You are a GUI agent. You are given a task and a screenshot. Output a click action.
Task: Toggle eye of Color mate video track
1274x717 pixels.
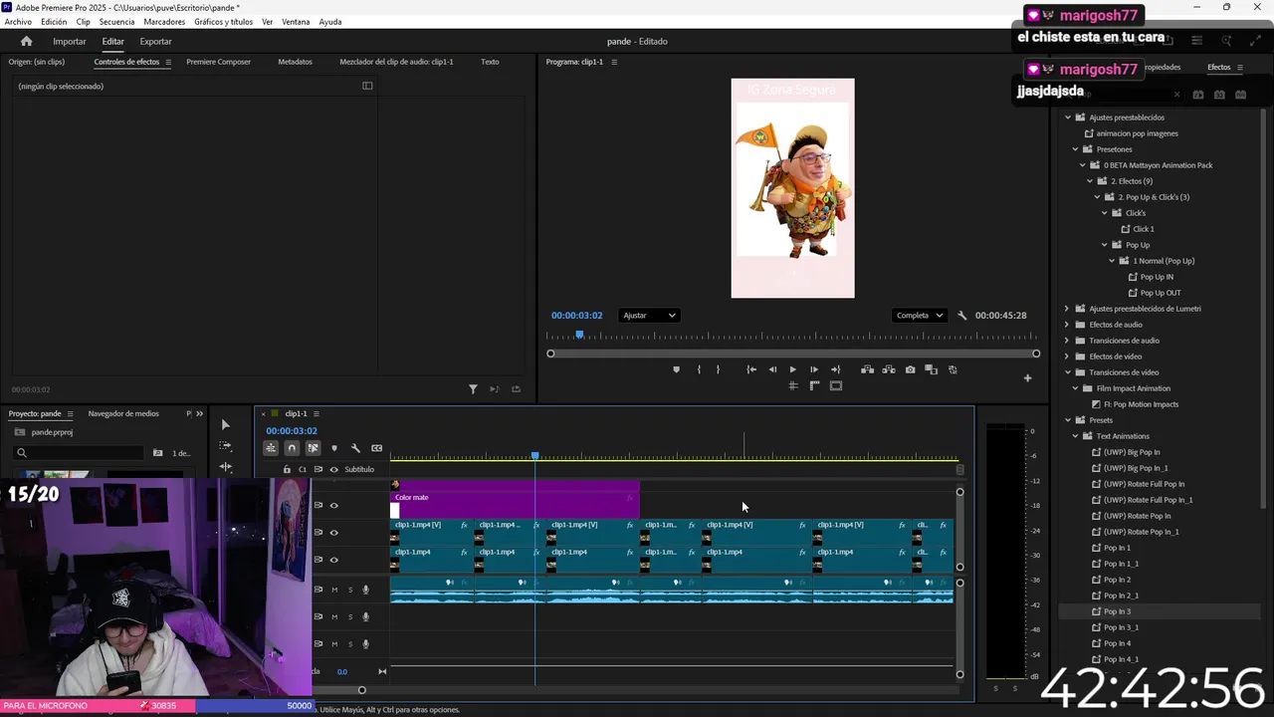[x=333, y=505]
